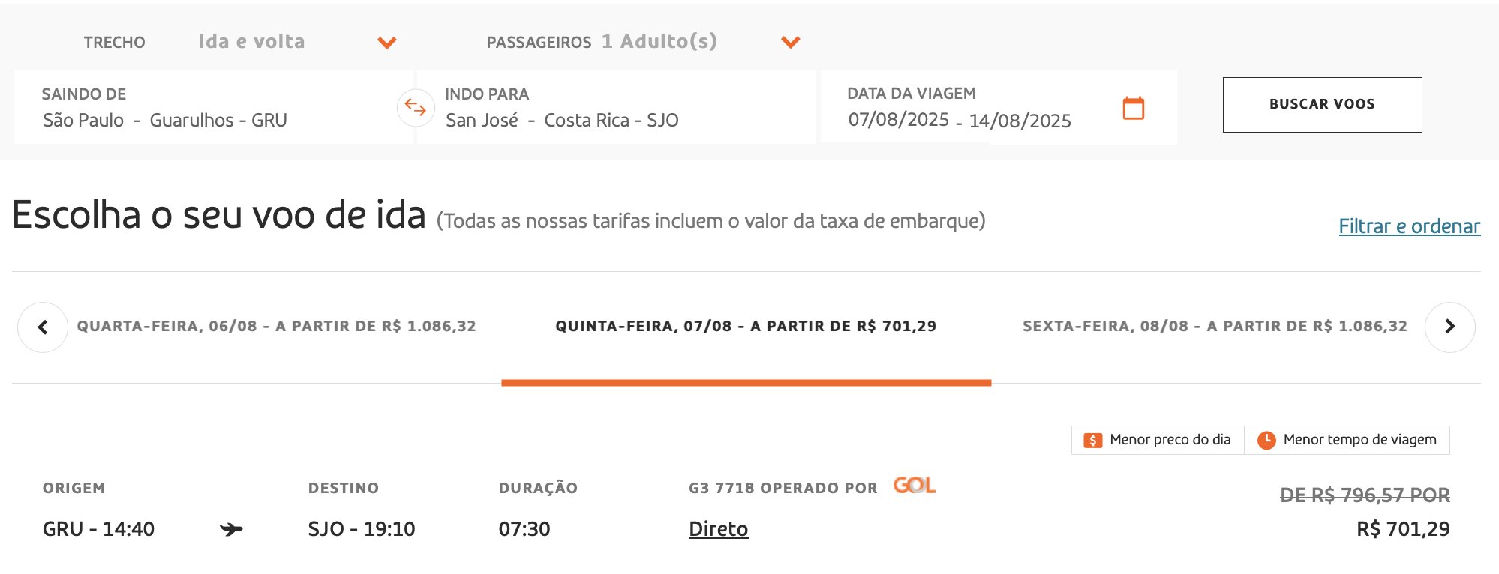Expand the Trecho Ida e volta dropdown
1499x574 pixels.
click(x=297, y=42)
